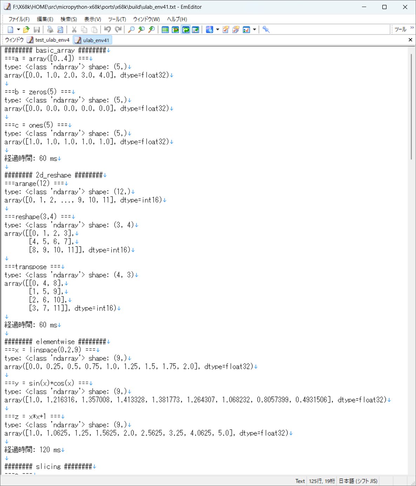Click the '[8, 9, 10, 11]], dtype=int16)' line
Screen dimensions: 416x486
[x=80, y=250]
